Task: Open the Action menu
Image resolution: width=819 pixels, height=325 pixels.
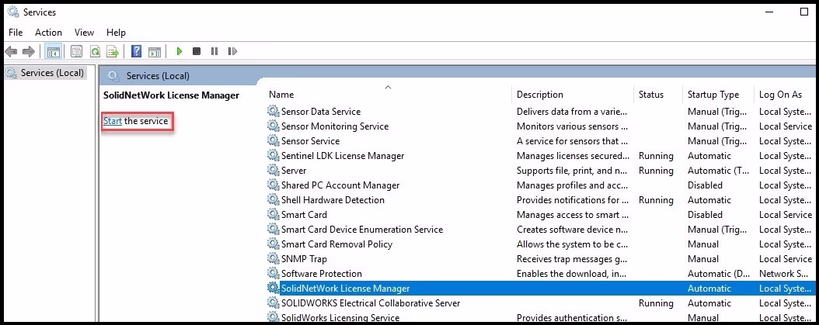Action: pos(49,33)
